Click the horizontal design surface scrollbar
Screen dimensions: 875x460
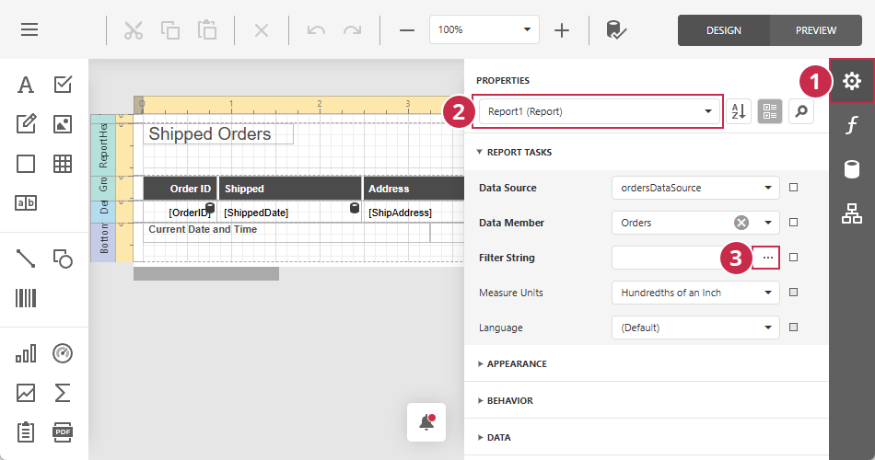(x=206, y=274)
